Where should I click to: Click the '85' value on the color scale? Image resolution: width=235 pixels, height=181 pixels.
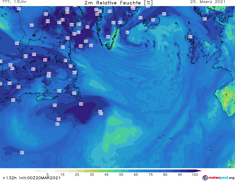click(x=165, y=175)
